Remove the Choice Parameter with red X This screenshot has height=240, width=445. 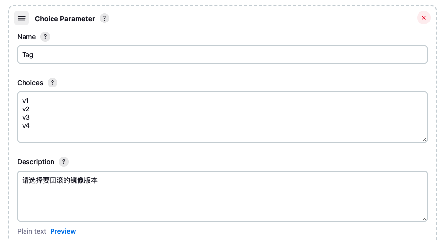tap(424, 18)
